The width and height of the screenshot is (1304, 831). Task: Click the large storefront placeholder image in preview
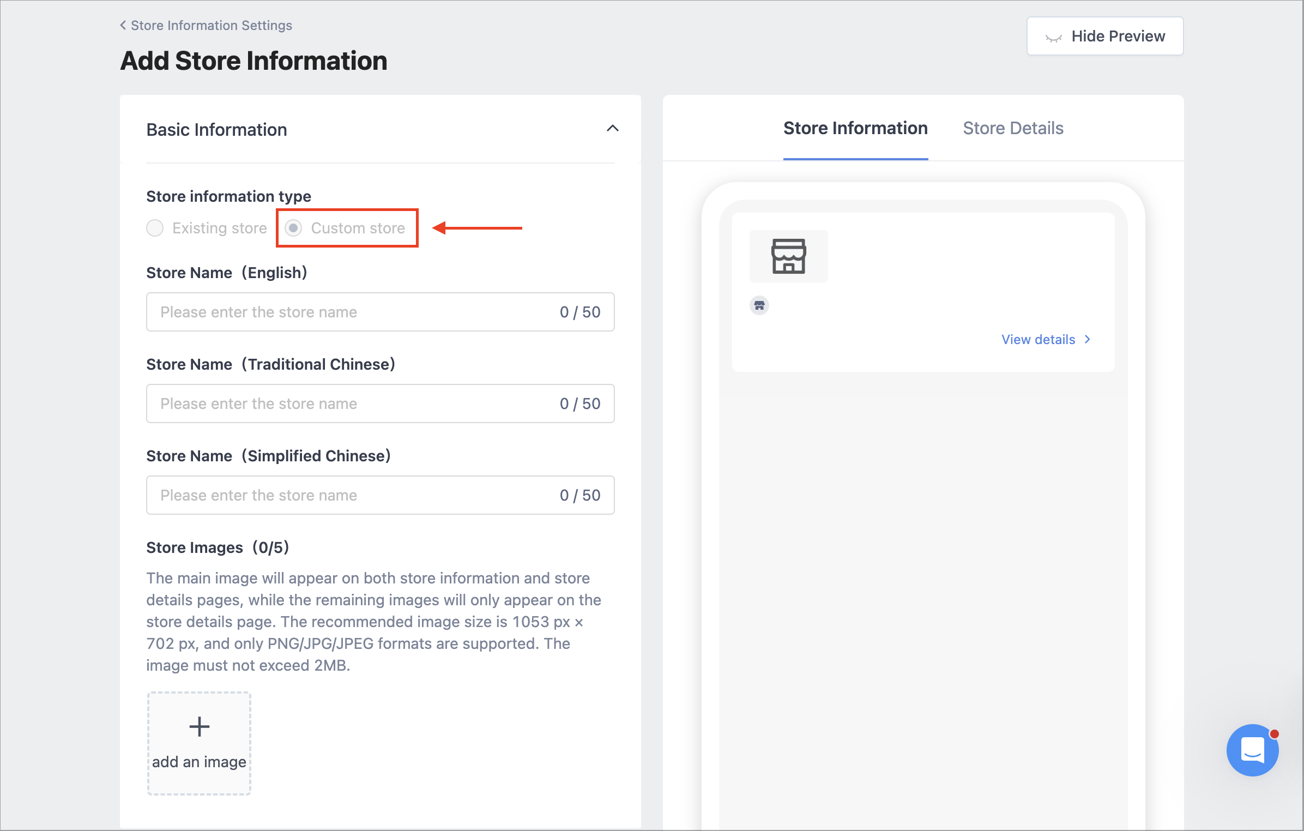[788, 256]
